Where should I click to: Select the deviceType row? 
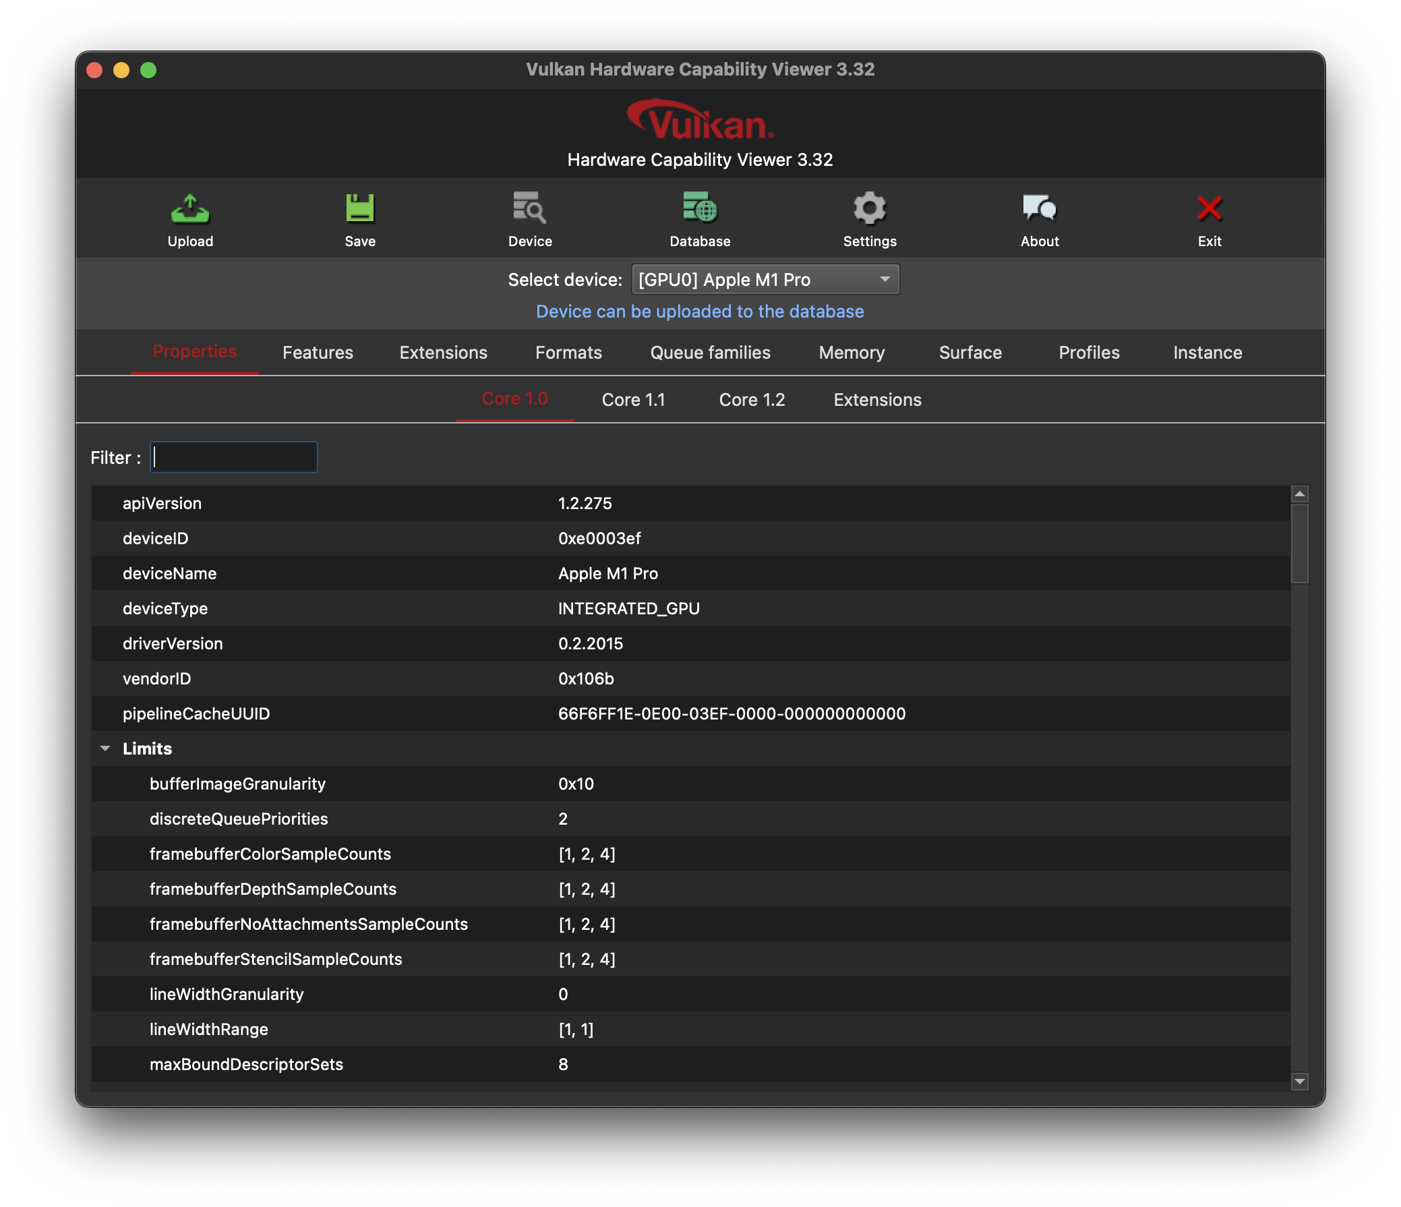(690, 609)
